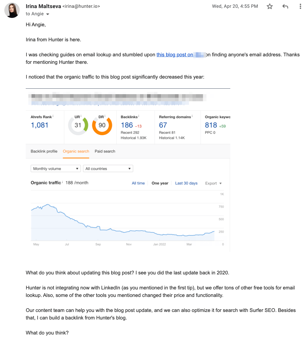Click the Ahrefs UR 31 gauge

pyautogui.click(x=78, y=125)
